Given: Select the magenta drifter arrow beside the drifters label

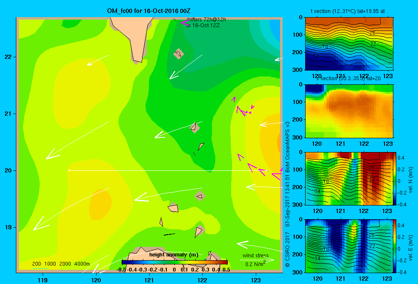Looking at the screenshot, I should [x=185, y=23].
